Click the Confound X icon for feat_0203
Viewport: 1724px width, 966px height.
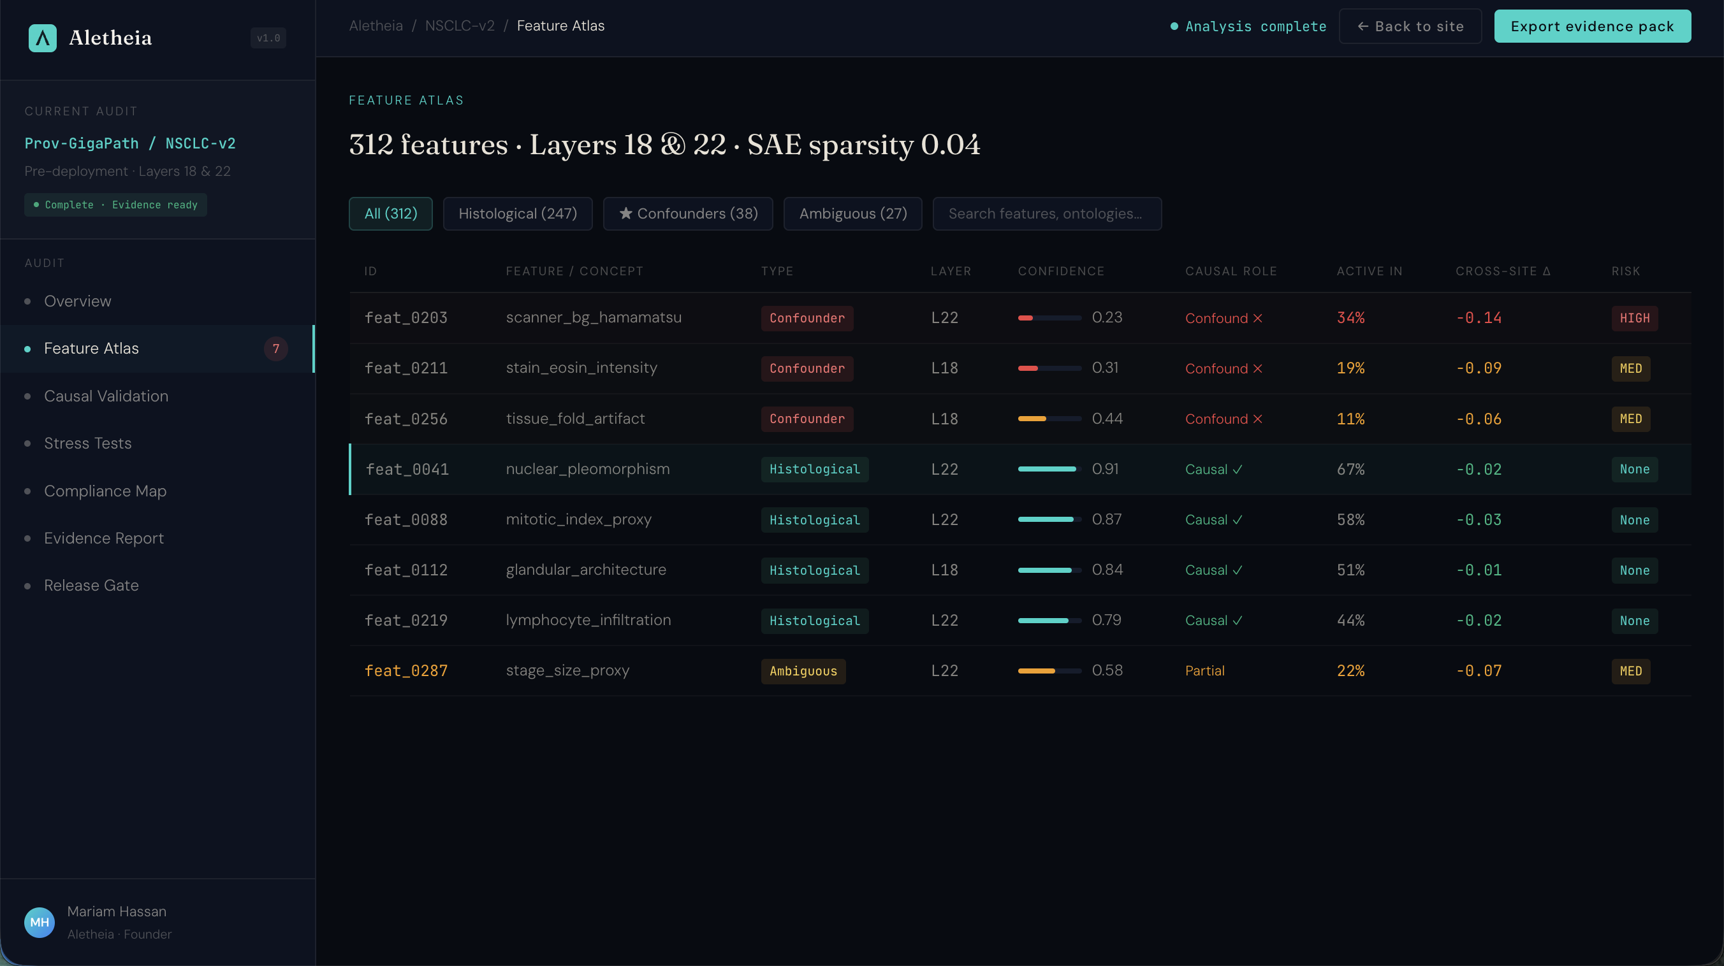click(x=1257, y=318)
